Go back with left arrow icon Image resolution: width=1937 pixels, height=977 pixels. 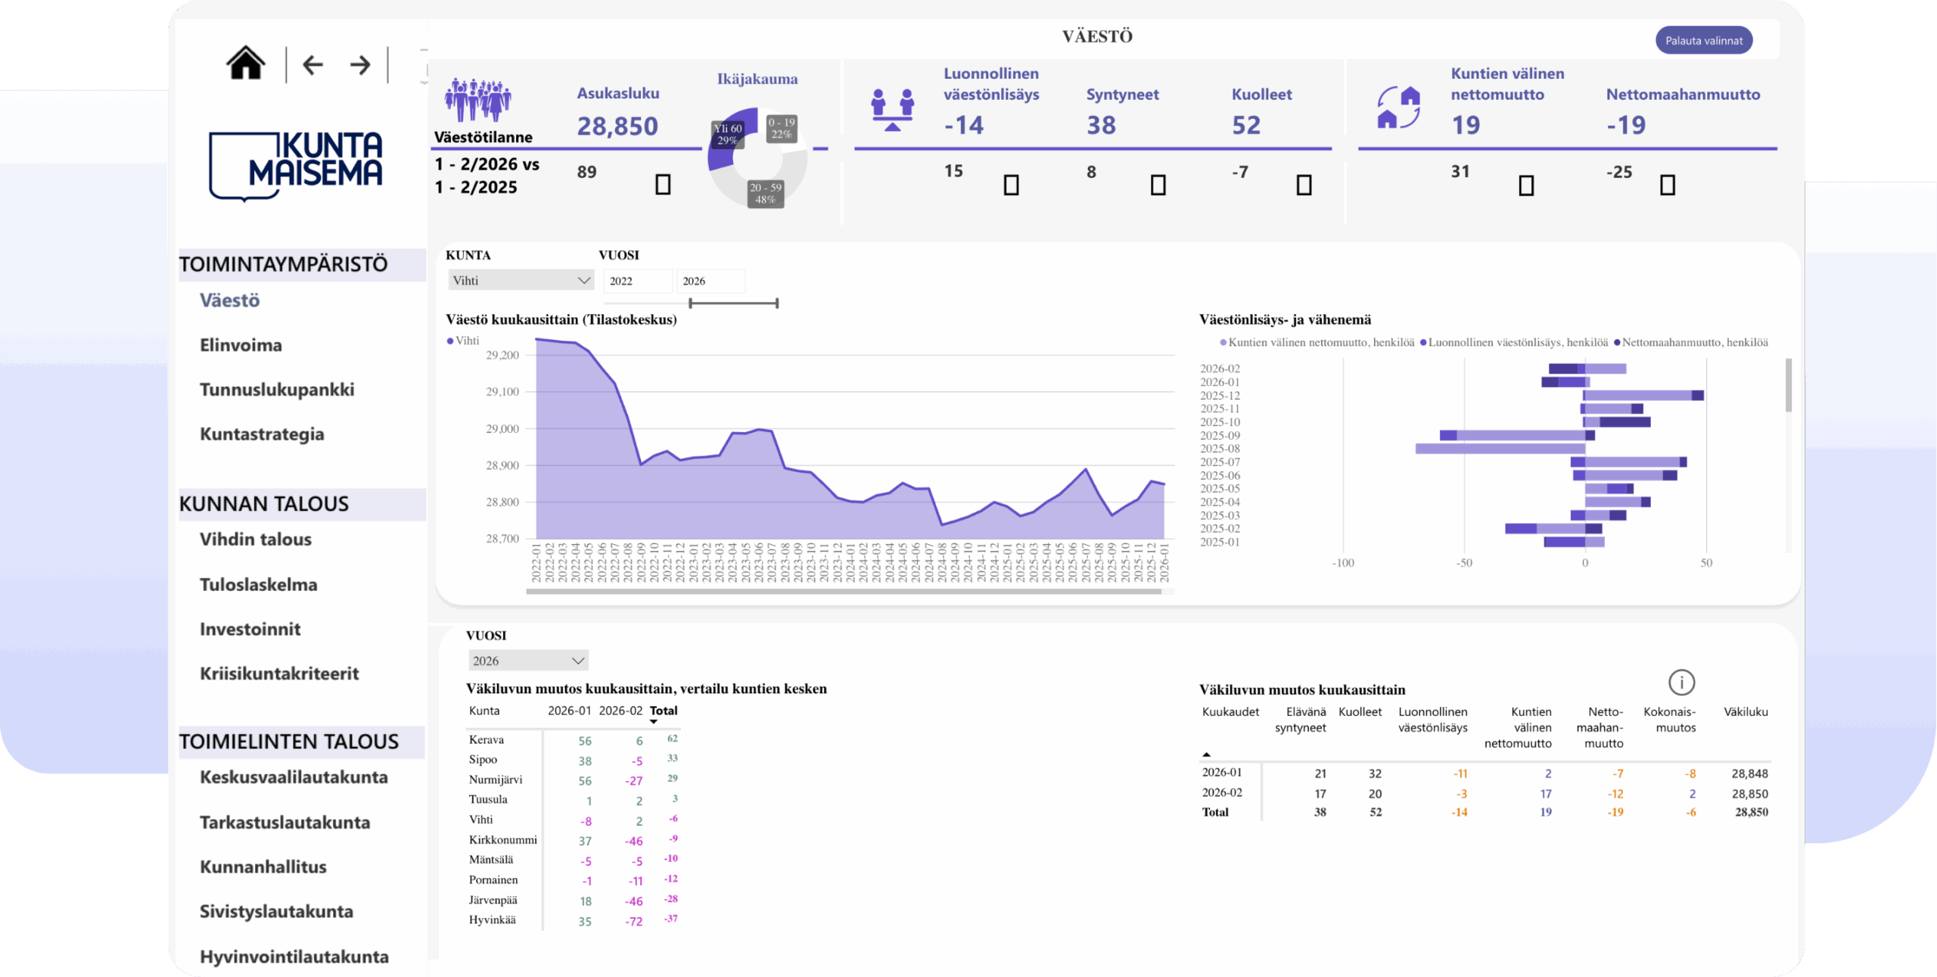312,65
